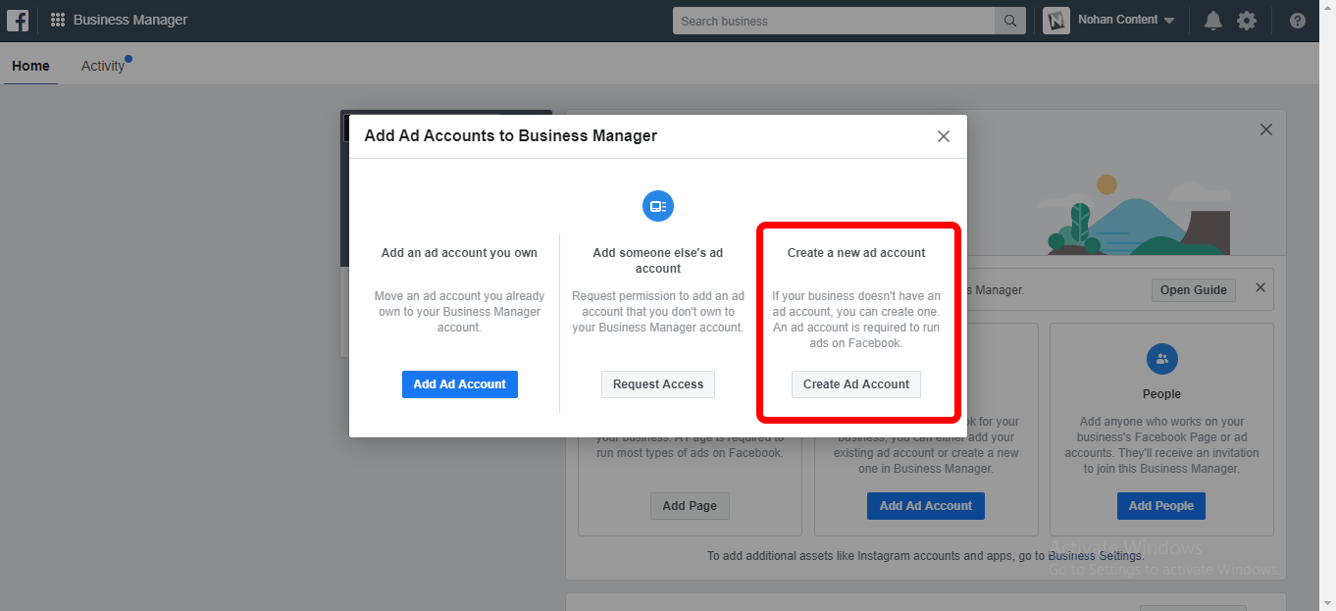1336x611 pixels.
Task: Click the Facebook logo icon
Action: pos(17,20)
